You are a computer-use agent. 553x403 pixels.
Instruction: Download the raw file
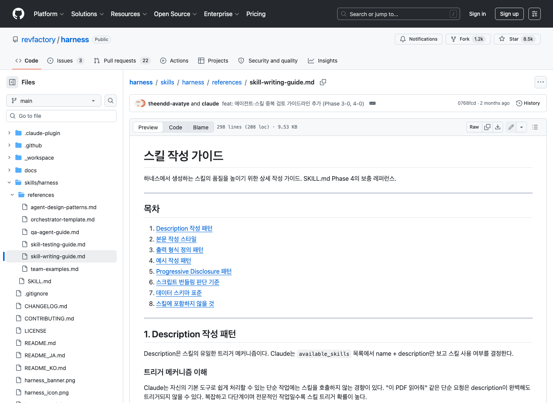(x=498, y=127)
